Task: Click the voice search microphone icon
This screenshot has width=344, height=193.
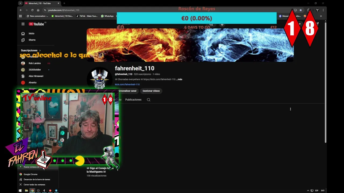Action: (222, 24)
